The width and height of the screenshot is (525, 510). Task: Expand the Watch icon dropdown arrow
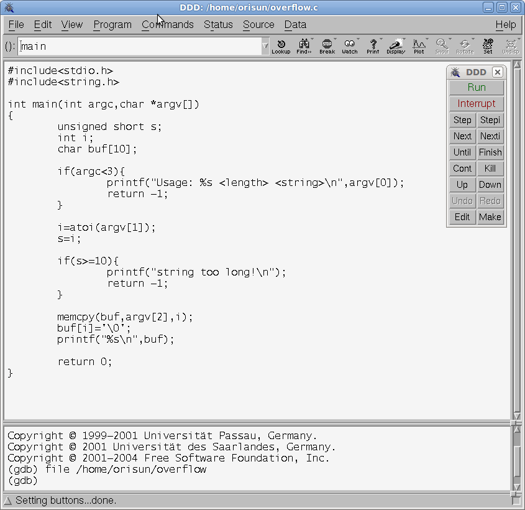pyautogui.click(x=358, y=39)
